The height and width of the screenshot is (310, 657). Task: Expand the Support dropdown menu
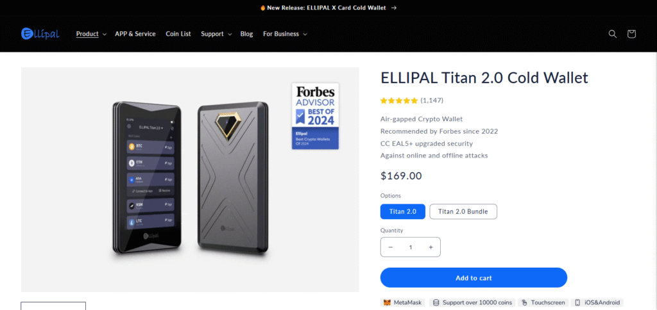point(216,34)
